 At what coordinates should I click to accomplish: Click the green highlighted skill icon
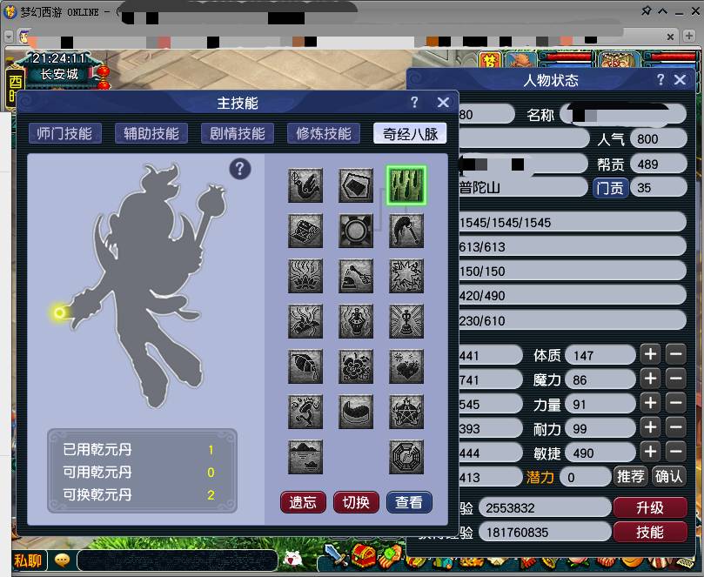406,185
